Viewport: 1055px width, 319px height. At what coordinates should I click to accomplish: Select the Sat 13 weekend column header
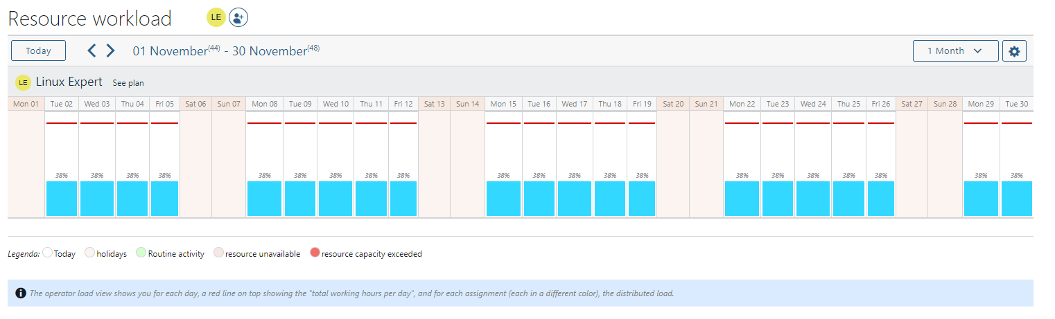click(x=434, y=104)
